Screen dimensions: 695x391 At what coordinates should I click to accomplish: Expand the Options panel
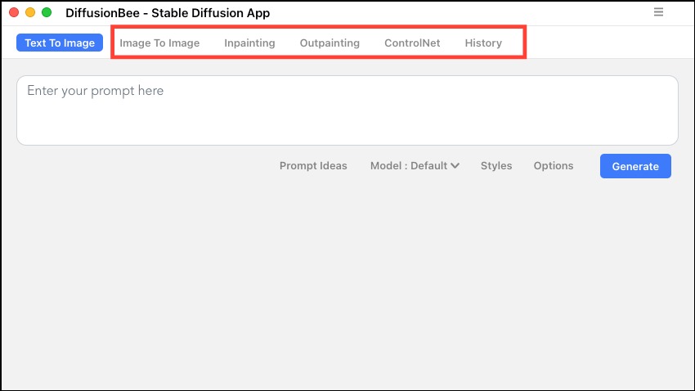(x=554, y=166)
